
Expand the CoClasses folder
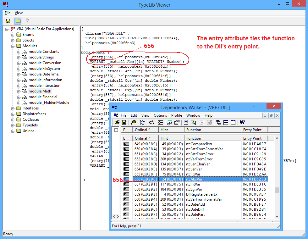click(x=13, y=120)
